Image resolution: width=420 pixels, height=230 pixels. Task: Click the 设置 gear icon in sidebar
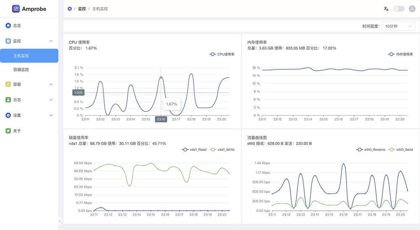point(8,115)
